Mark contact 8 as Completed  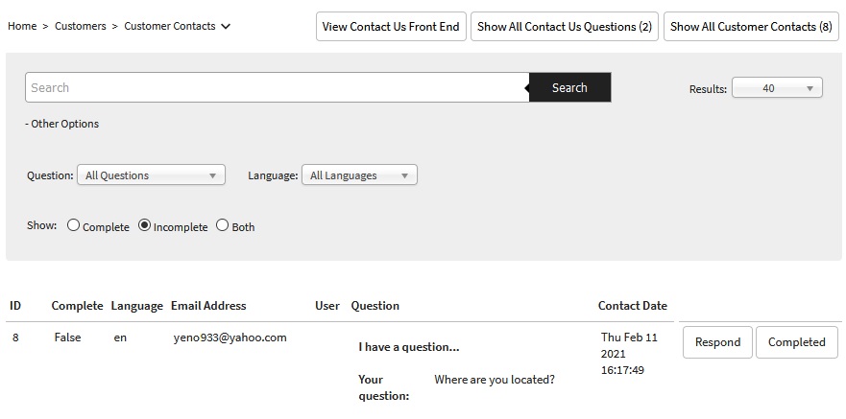(796, 342)
